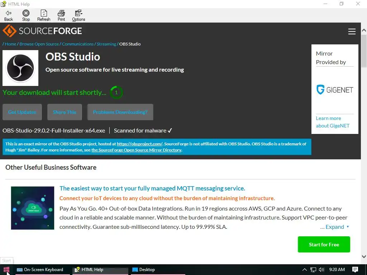Expand the MQTT ad description

[x=334, y=227]
